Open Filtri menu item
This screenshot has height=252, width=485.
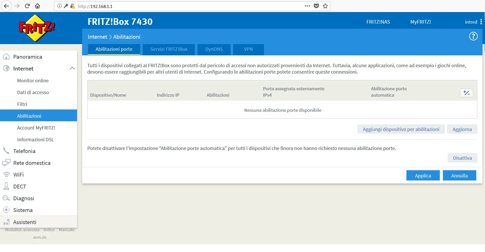coord(22,104)
